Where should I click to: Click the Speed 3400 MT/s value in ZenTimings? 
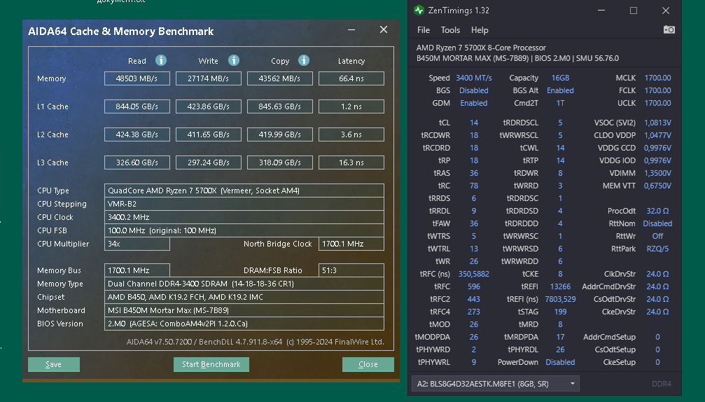click(x=474, y=78)
